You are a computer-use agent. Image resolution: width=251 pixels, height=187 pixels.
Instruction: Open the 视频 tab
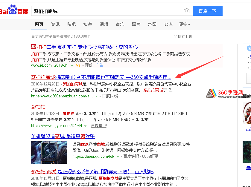tap(104, 24)
